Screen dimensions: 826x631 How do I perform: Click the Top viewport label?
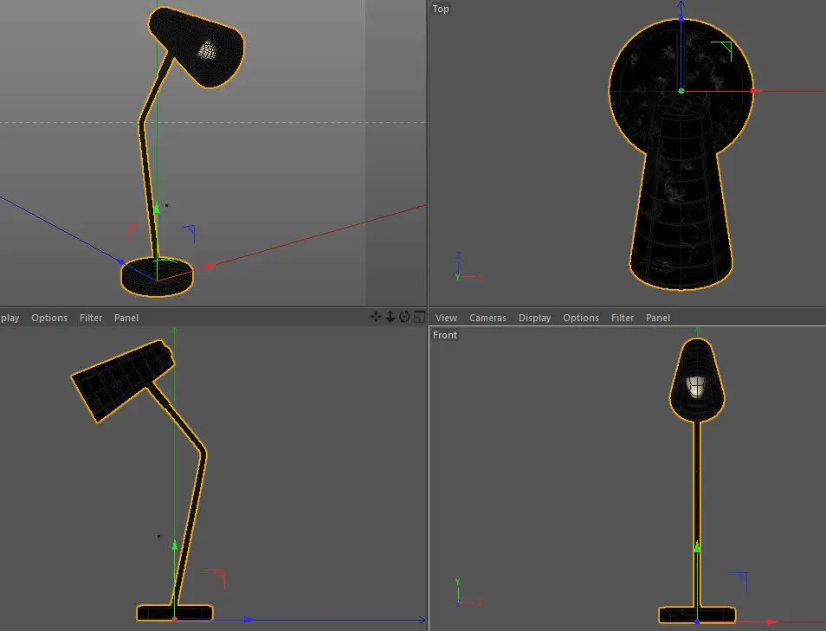[441, 9]
